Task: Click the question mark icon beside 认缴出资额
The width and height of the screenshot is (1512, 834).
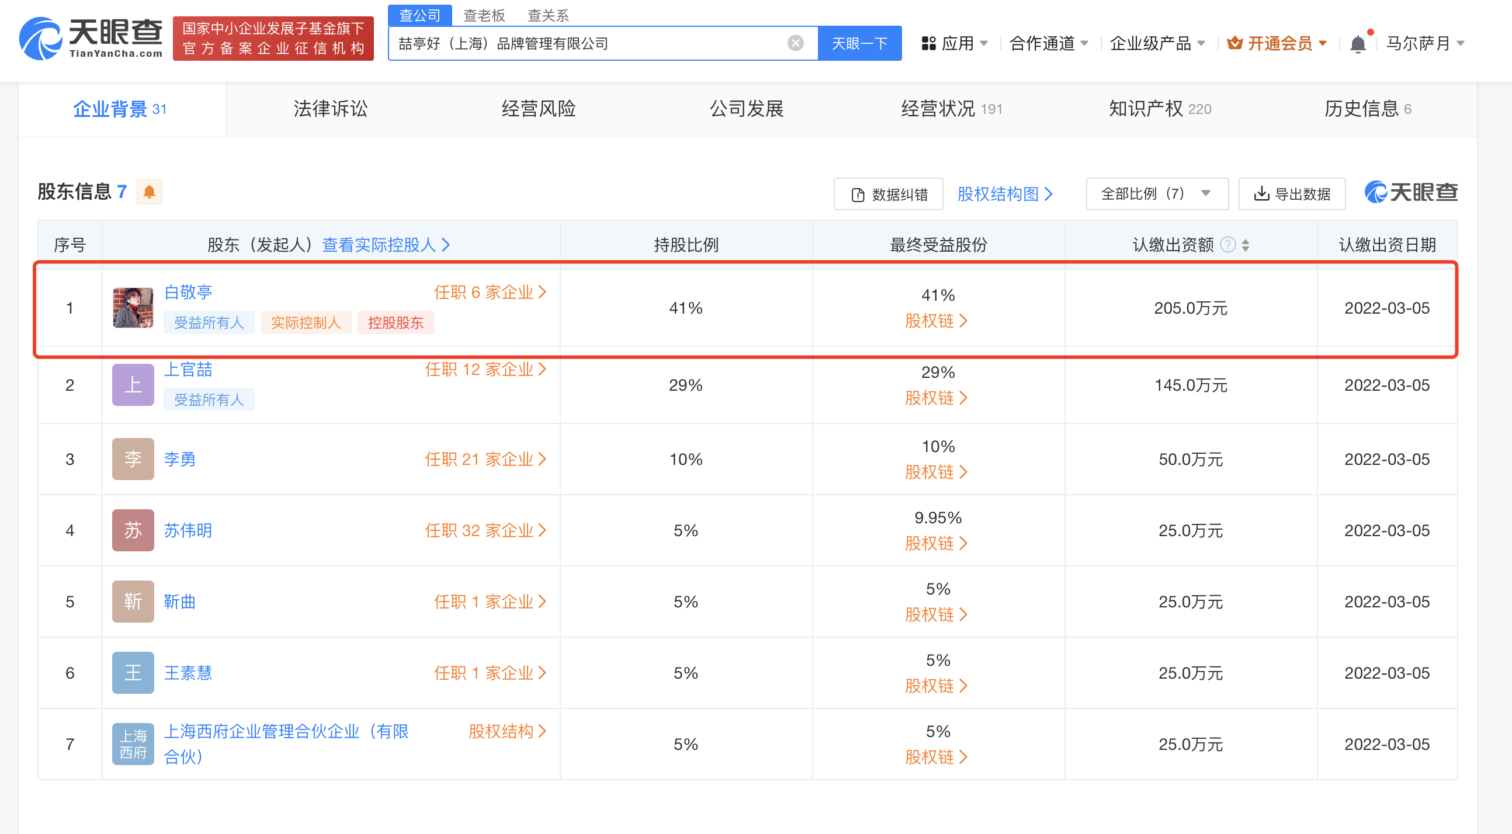Action: 1227,244
